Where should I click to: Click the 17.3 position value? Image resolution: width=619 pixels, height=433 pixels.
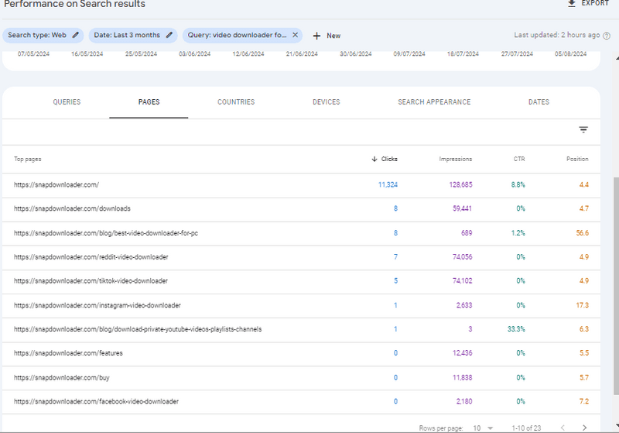click(x=583, y=305)
